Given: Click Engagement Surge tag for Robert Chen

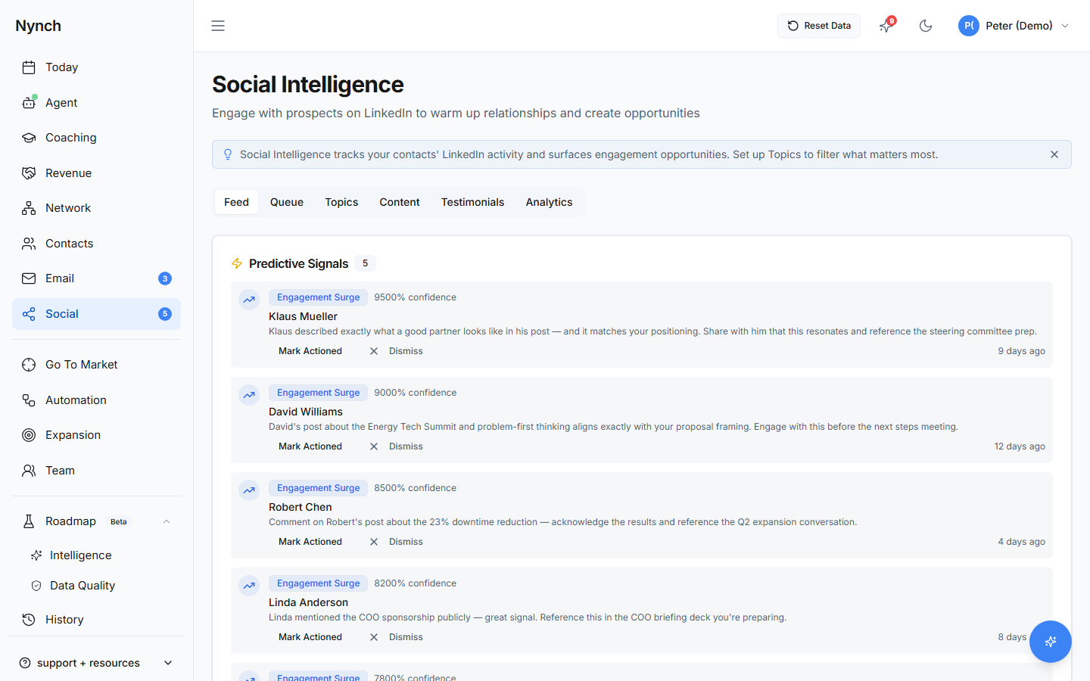Looking at the screenshot, I should [x=318, y=488].
